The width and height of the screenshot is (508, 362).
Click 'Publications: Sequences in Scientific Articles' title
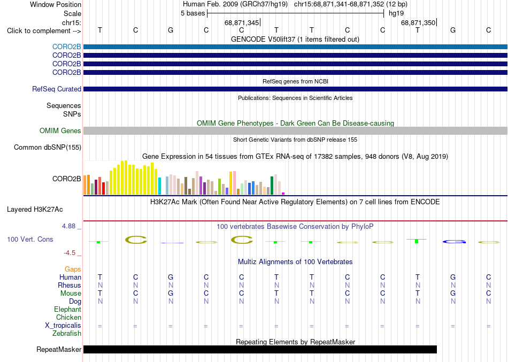[x=295, y=98]
